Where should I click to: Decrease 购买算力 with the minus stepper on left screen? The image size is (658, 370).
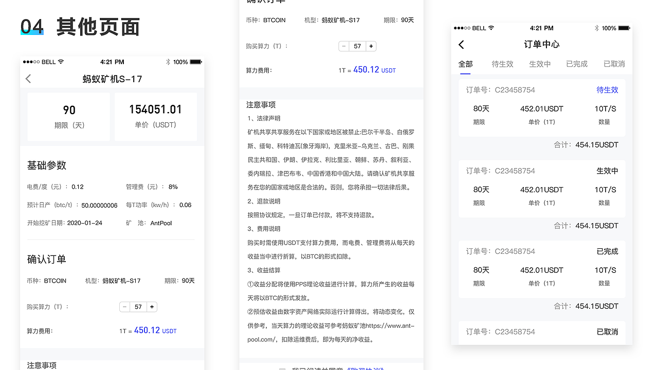[x=124, y=307]
